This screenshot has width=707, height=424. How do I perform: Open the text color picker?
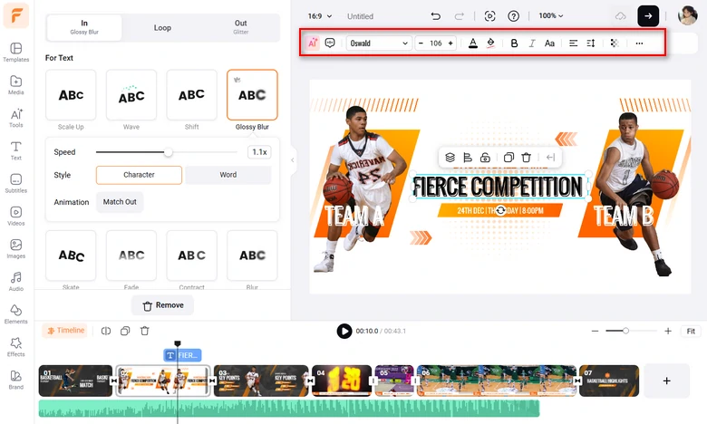pyautogui.click(x=472, y=43)
